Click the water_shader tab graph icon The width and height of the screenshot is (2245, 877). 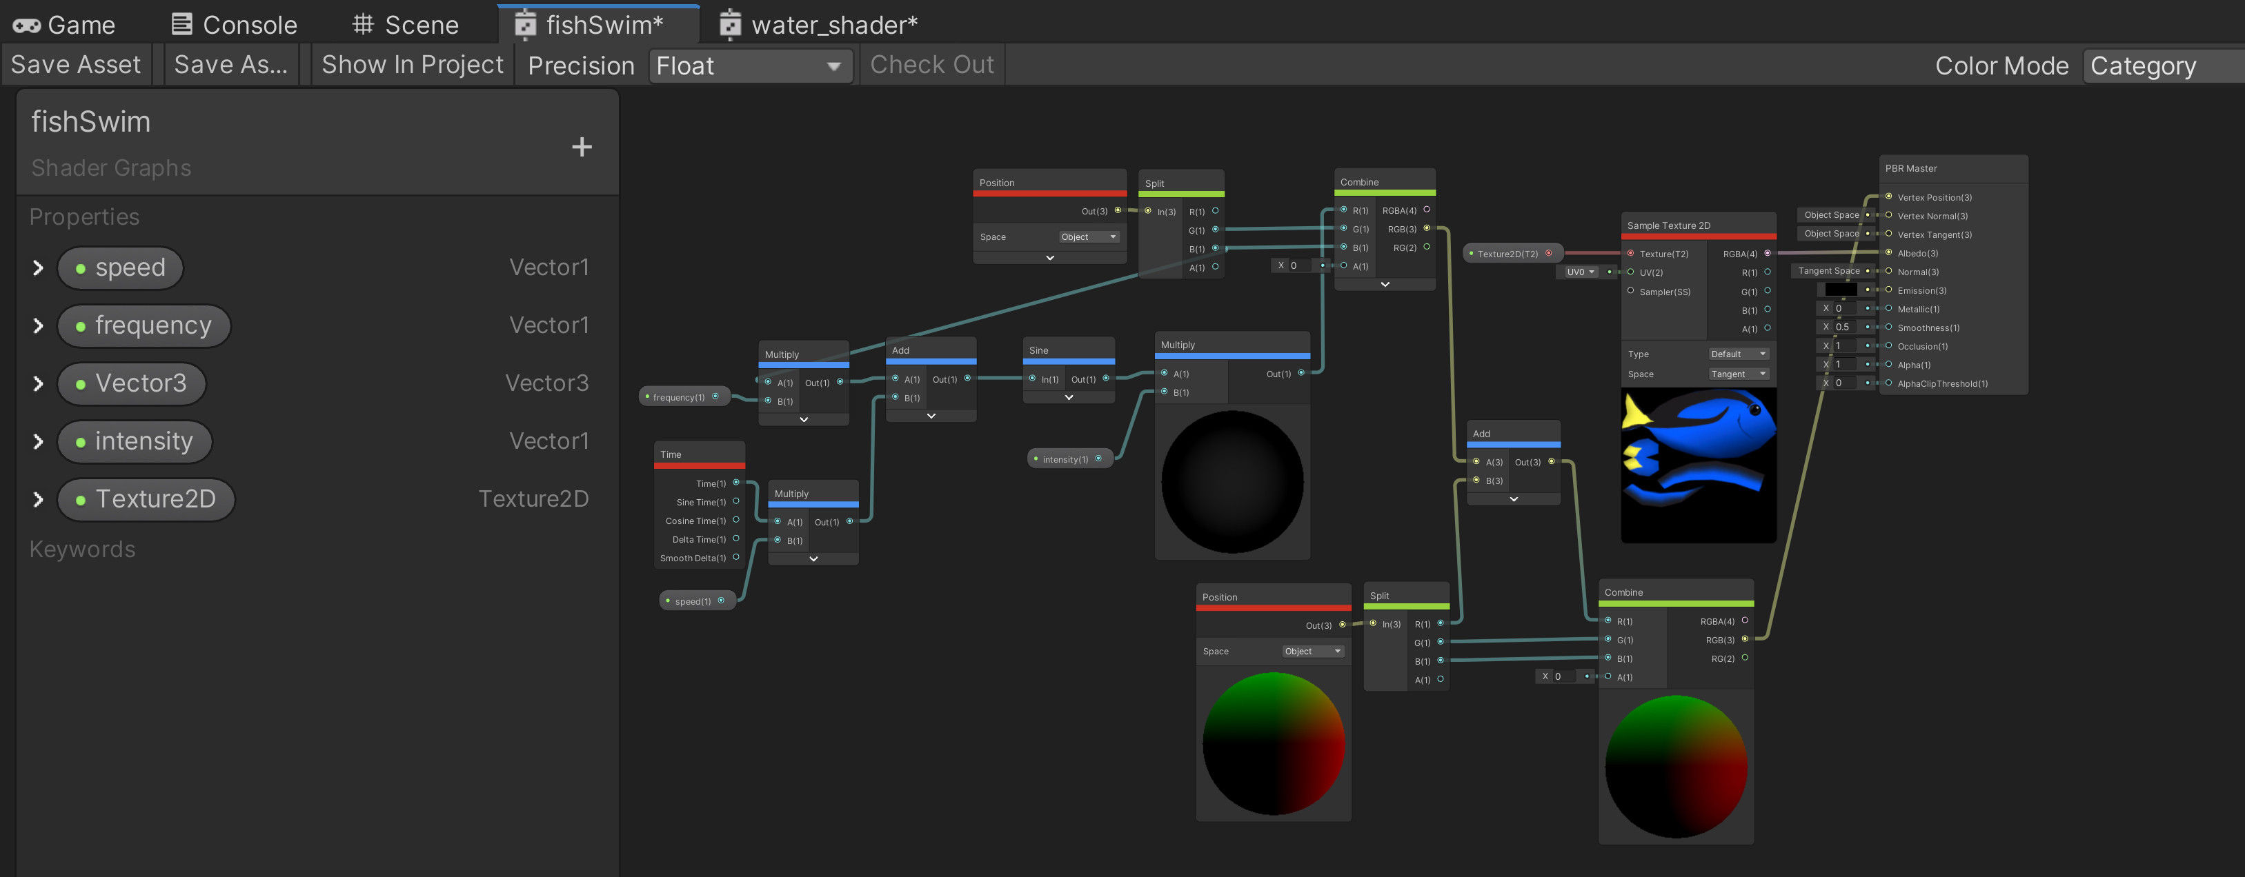[729, 26]
